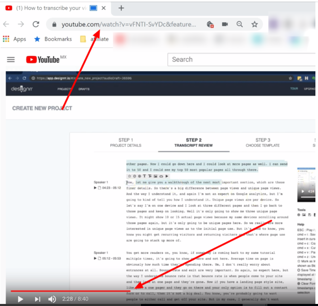
Task: Reload the YouTube page
Action: point(36,24)
